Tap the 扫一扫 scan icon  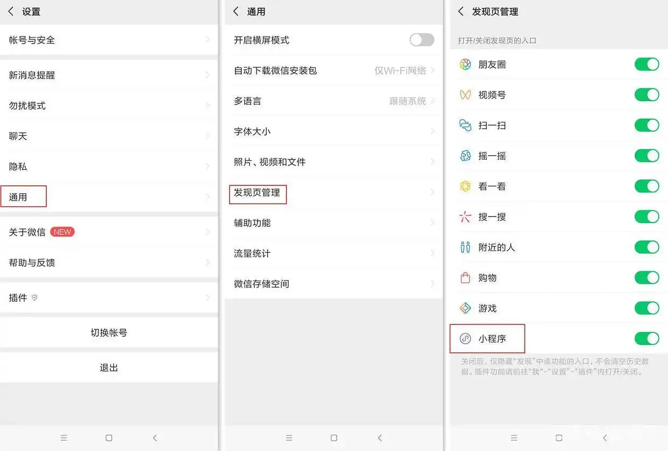(x=465, y=126)
